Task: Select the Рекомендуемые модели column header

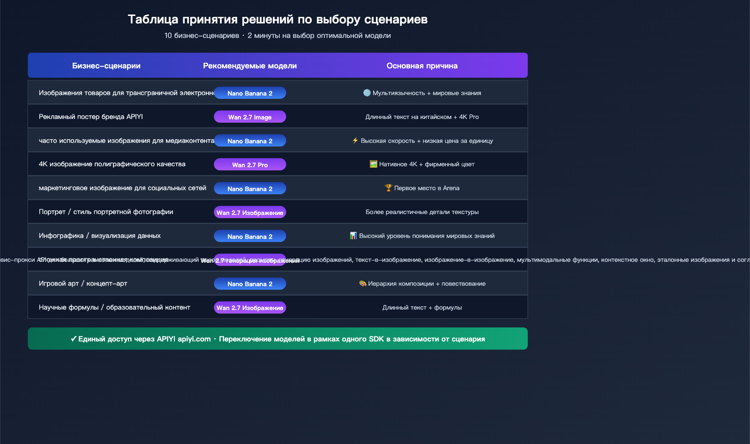Action: (x=249, y=66)
